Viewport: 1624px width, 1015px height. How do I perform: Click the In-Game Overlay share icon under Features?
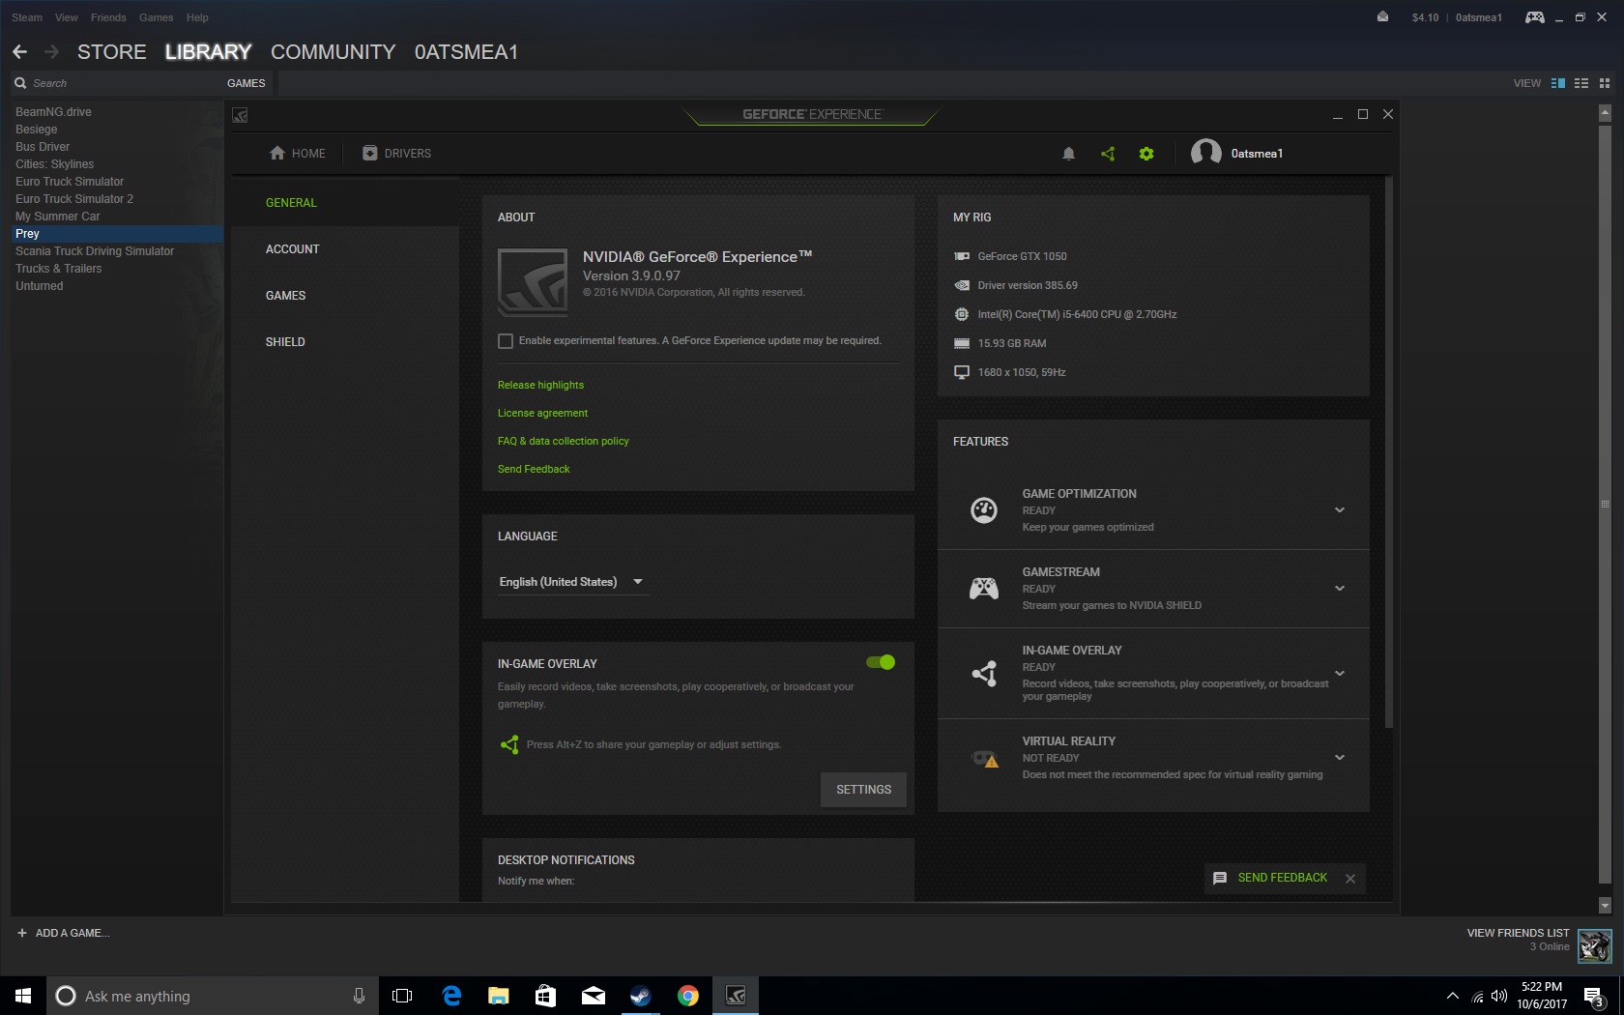[x=984, y=673]
